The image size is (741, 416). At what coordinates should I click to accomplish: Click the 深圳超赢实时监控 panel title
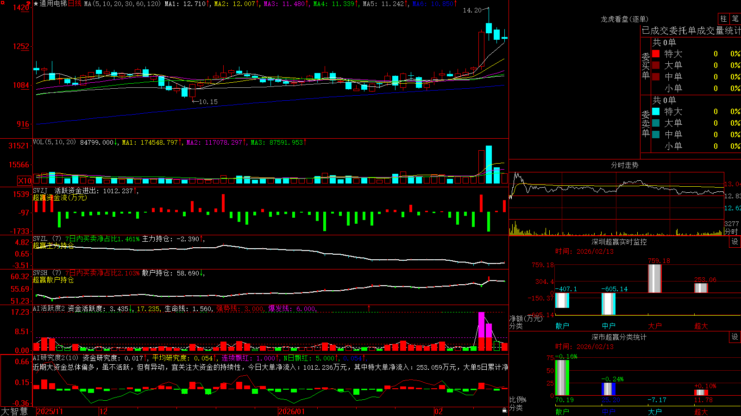(619, 242)
